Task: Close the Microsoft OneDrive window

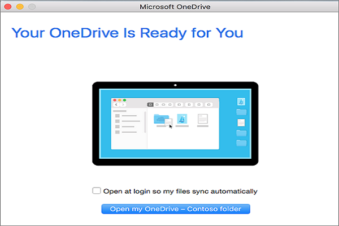Action: (x=8, y=7)
